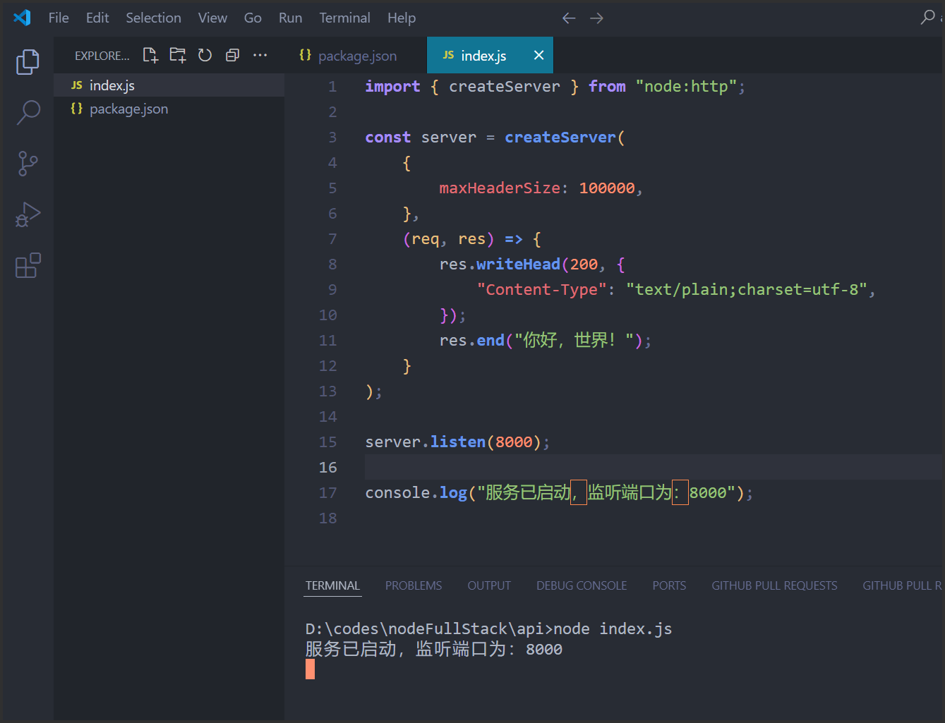Open the Run menu
This screenshot has width=945, height=723.
click(x=290, y=18)
